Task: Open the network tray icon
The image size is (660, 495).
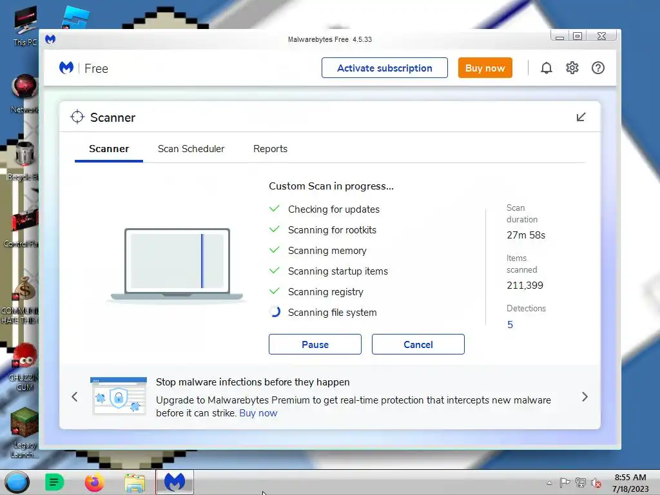Action: (581, 483)
